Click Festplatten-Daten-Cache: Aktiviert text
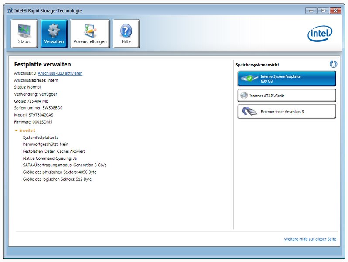Viewport: 348px width, 262px height. (x=54, y=152)
